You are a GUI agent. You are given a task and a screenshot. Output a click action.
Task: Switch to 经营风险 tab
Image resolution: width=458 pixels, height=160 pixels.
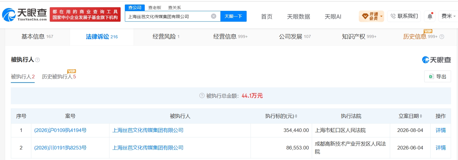pos(166,37)
